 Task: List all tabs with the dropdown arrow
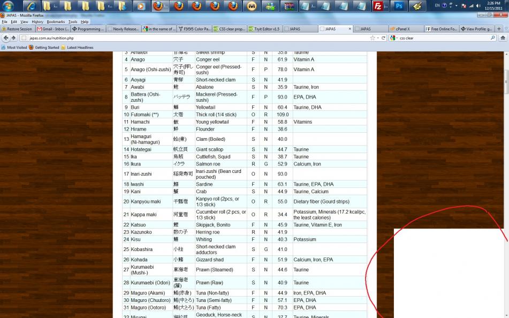(x=506, y=29)
